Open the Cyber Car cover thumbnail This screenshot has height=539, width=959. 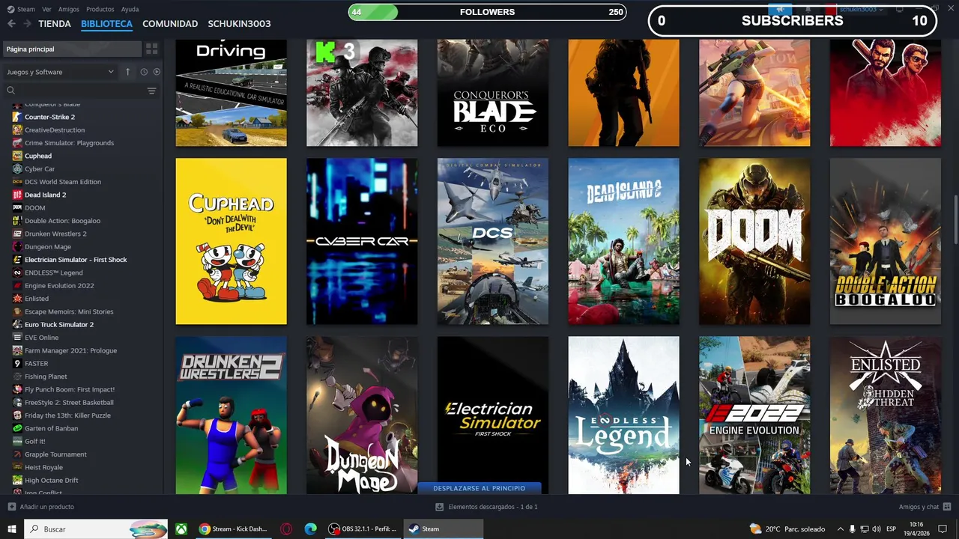[362, 241]
